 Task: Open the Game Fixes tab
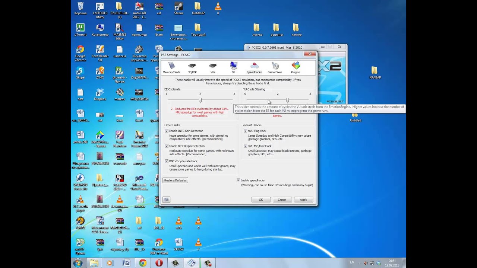coord(275,68)
